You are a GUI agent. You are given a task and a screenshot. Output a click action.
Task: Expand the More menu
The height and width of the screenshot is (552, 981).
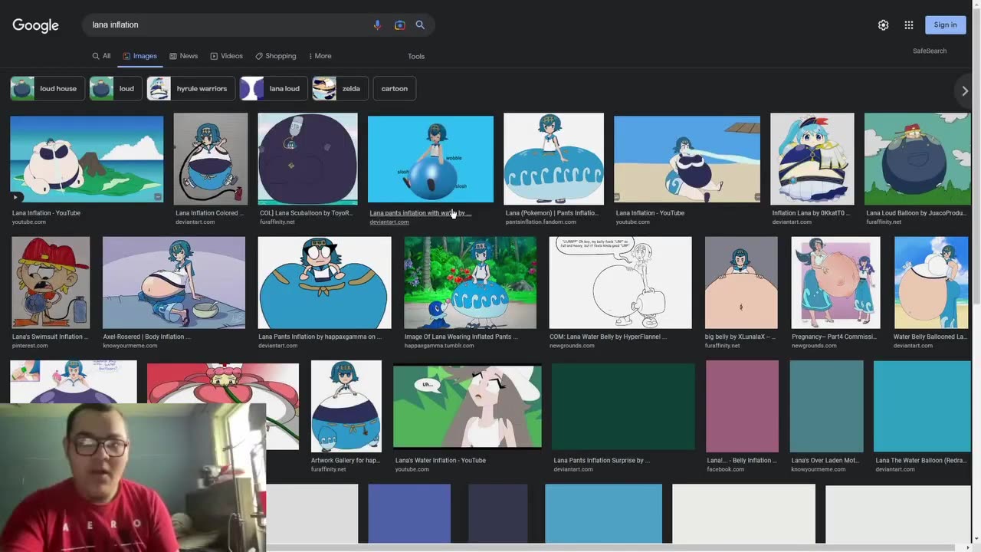(x=320, y=56)
